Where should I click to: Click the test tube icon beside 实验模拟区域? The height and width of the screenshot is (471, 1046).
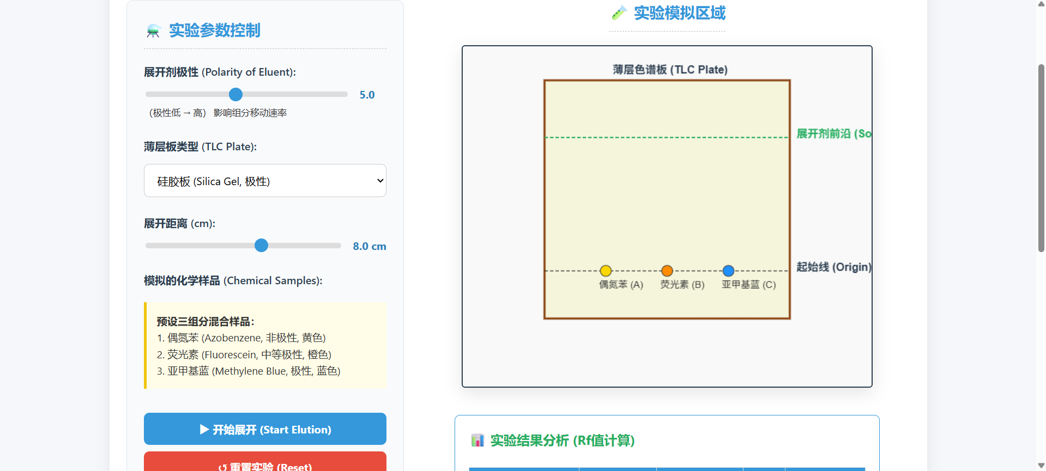pyautogui.click(x=619, y=13)
